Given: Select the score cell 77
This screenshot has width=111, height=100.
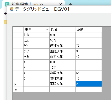Looking at the screenshot, I should coord(89,46).
